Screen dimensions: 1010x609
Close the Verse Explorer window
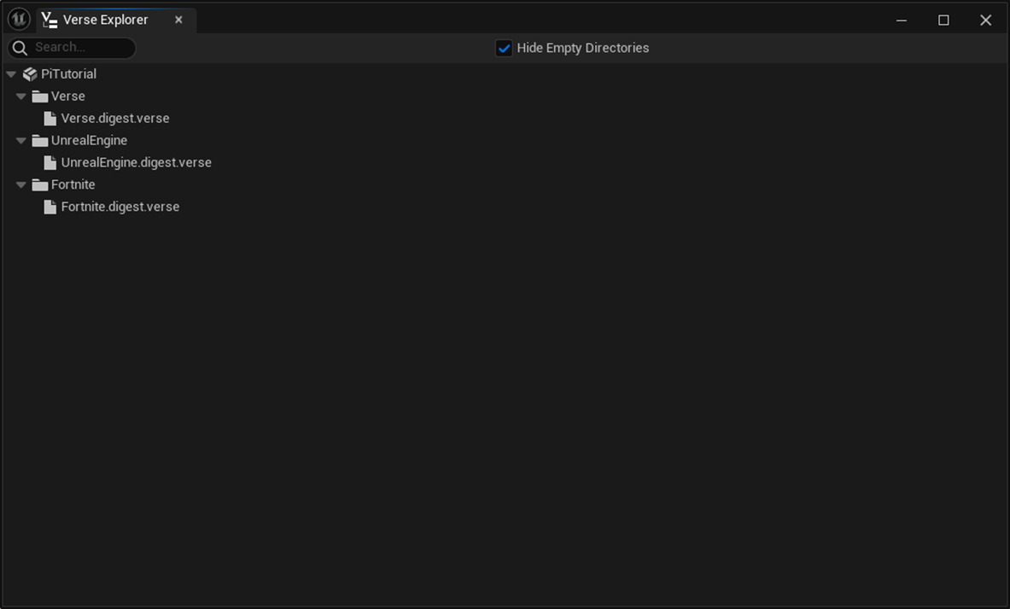click(985, 20)
